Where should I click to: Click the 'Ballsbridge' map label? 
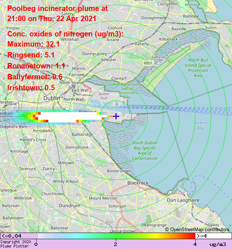point(82,135)
